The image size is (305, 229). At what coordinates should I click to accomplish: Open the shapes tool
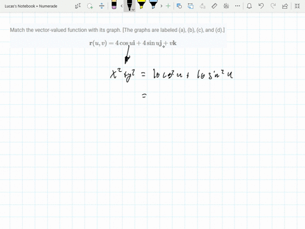pos(179,6)
